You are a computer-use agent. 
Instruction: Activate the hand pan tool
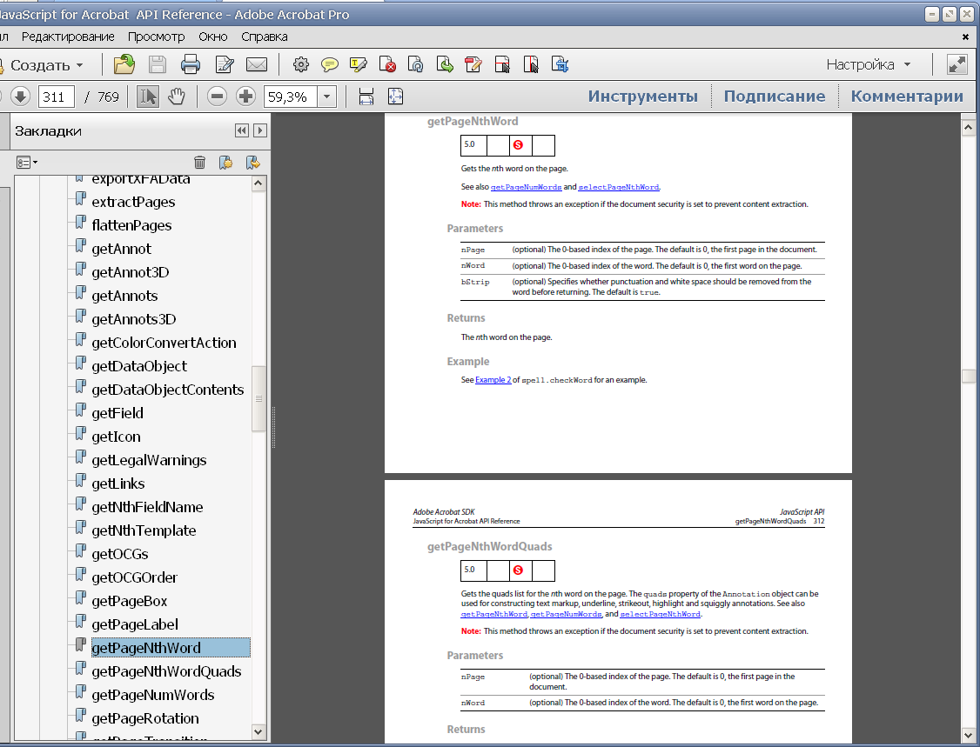(177, 97)
